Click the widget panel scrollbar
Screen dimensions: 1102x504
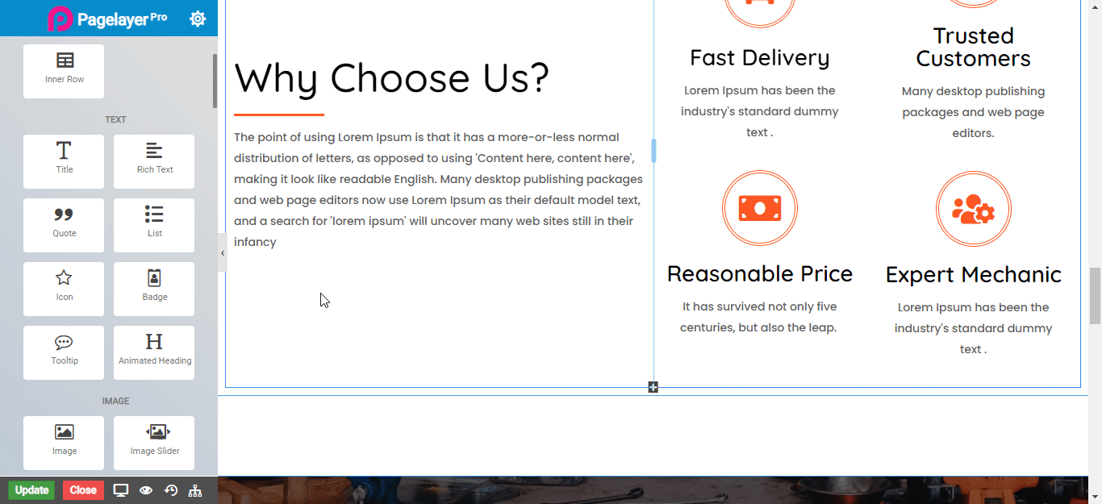(x=215, y=81)
